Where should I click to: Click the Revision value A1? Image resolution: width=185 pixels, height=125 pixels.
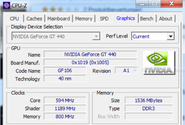coord(126,71)
